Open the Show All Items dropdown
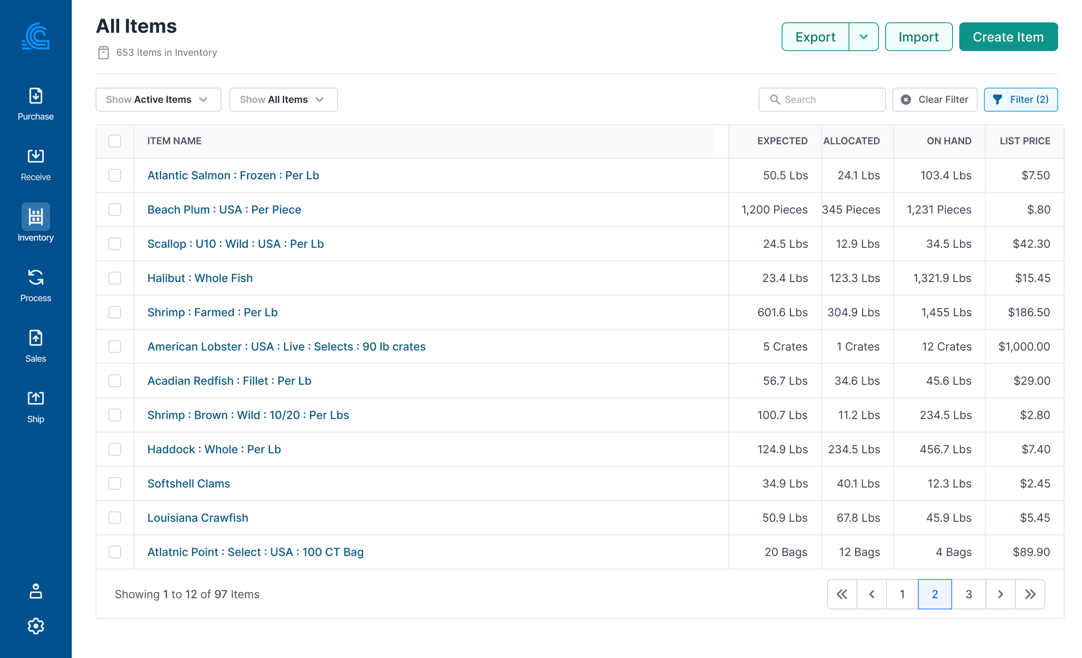 click(283, 100)
